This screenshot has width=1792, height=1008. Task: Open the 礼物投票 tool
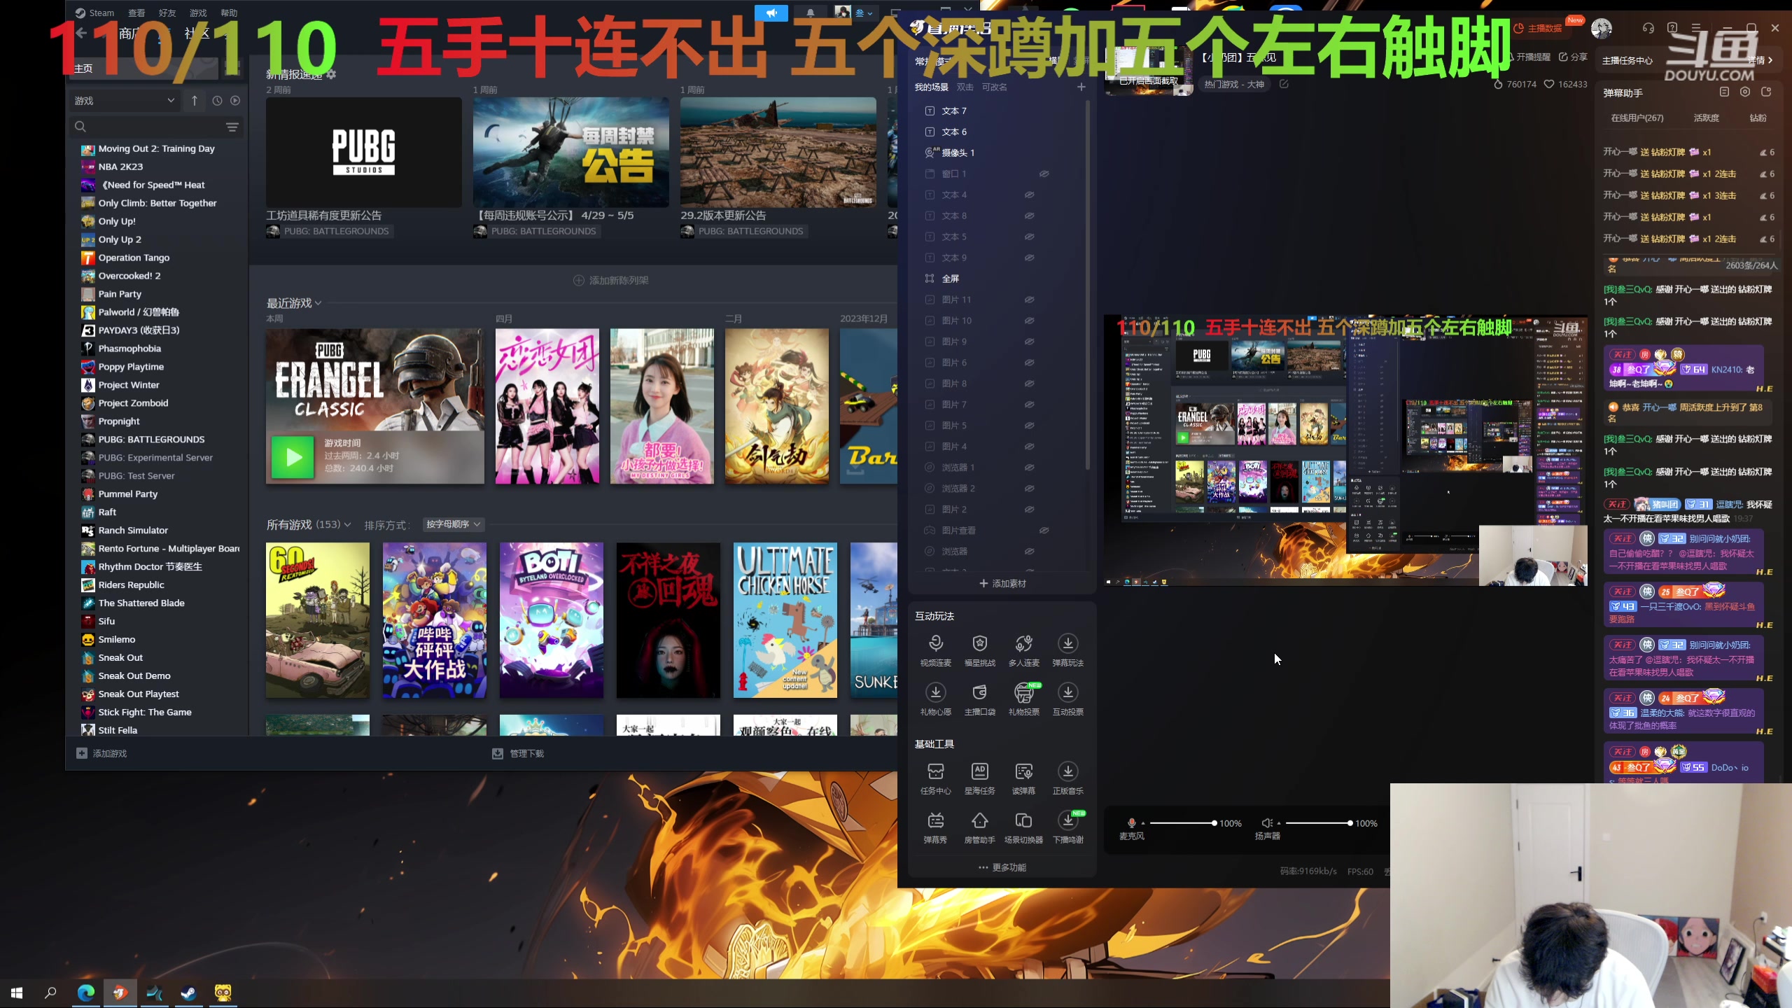tap(1023, 692)
